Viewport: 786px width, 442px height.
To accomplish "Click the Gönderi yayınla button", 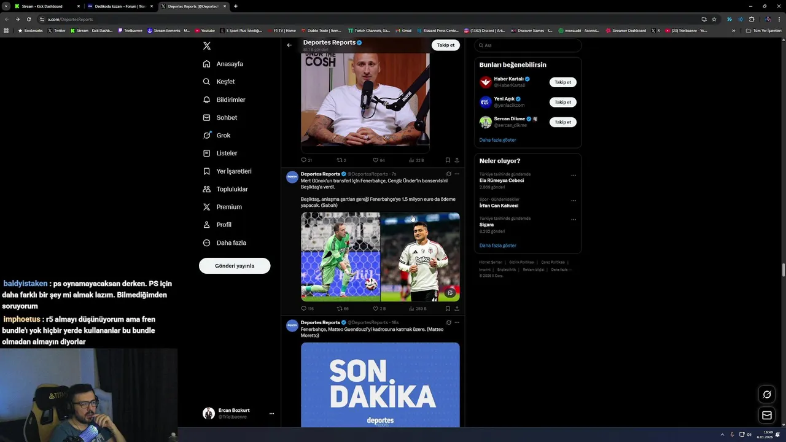I will click(x=235, y=266).
